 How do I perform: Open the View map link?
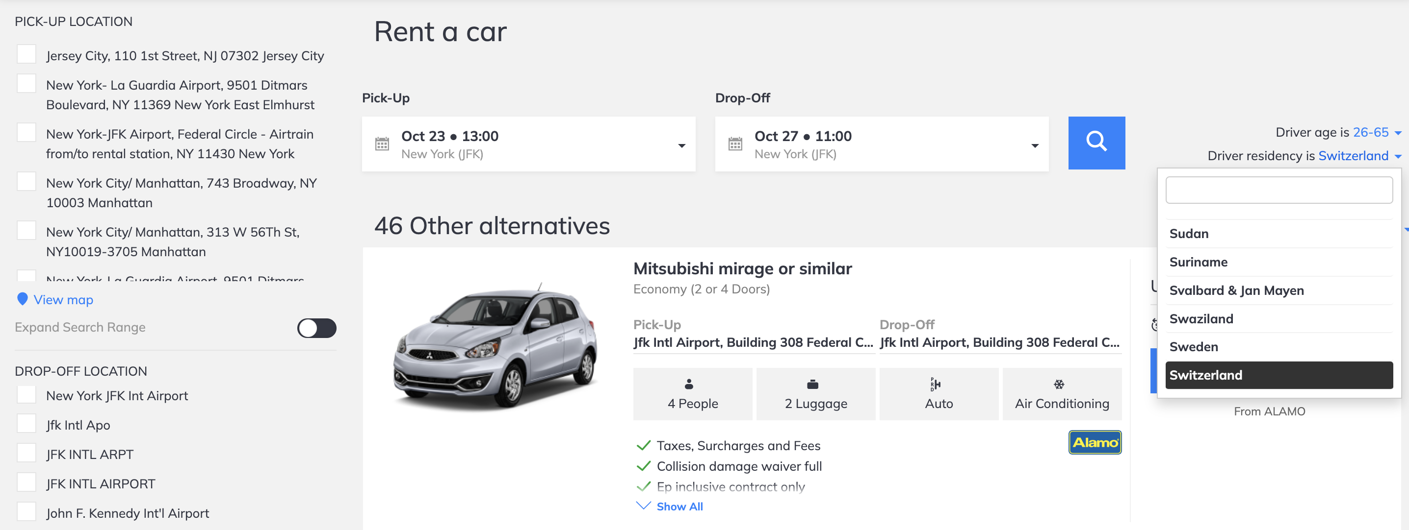pyautogui.click(x=63, y=299)
